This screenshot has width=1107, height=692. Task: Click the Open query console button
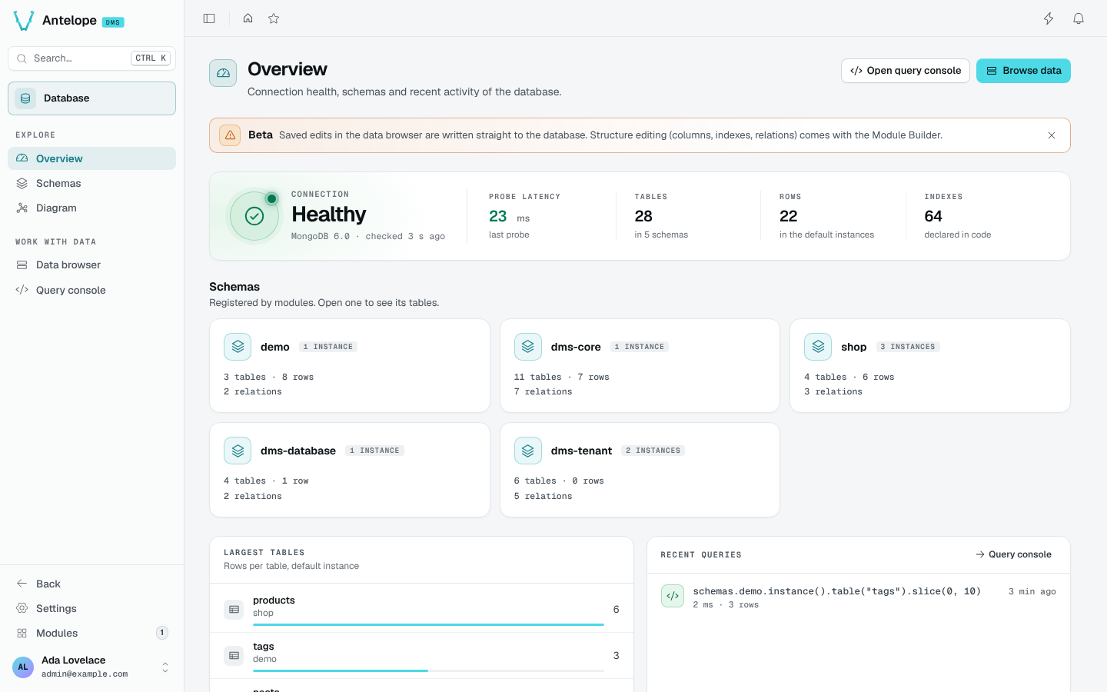tap(906, 71)
